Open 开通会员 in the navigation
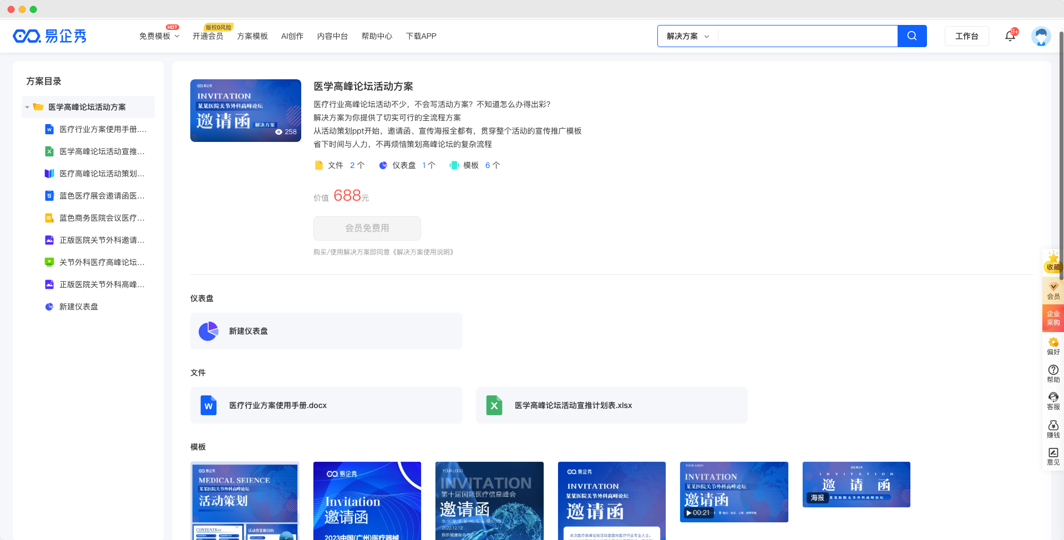 click(208, 36)
